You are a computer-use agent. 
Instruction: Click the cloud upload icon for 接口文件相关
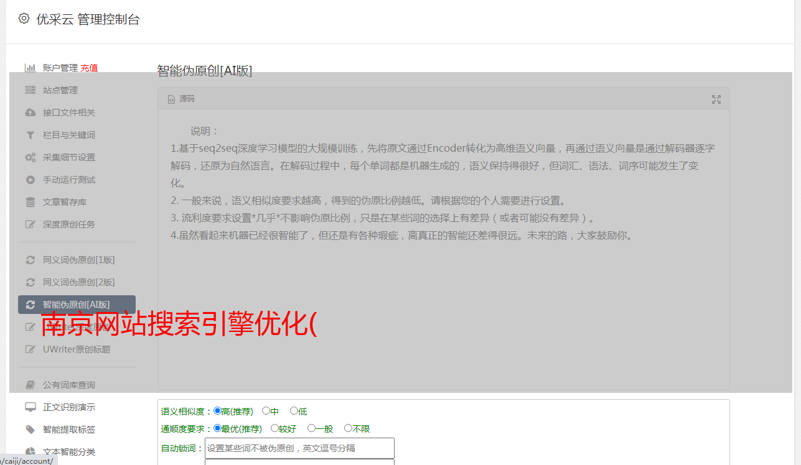(x=30, y=113)
